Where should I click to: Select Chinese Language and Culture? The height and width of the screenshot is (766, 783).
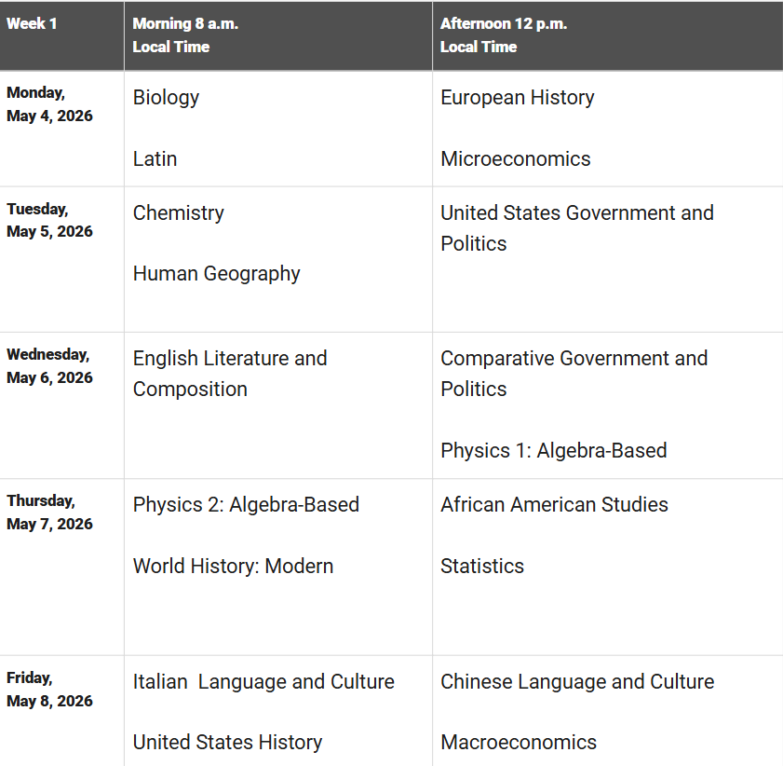577,681
